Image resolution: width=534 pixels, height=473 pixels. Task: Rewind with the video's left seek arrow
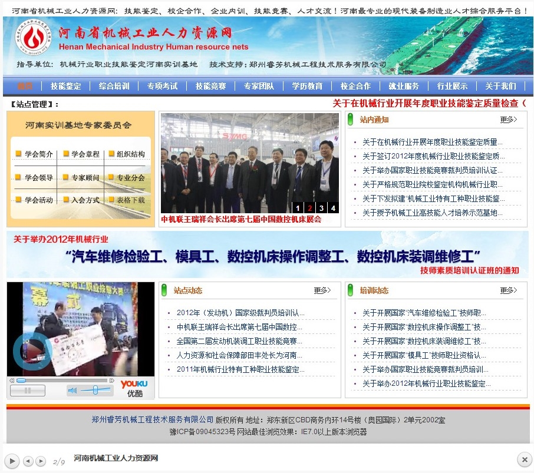click(12, 381)
